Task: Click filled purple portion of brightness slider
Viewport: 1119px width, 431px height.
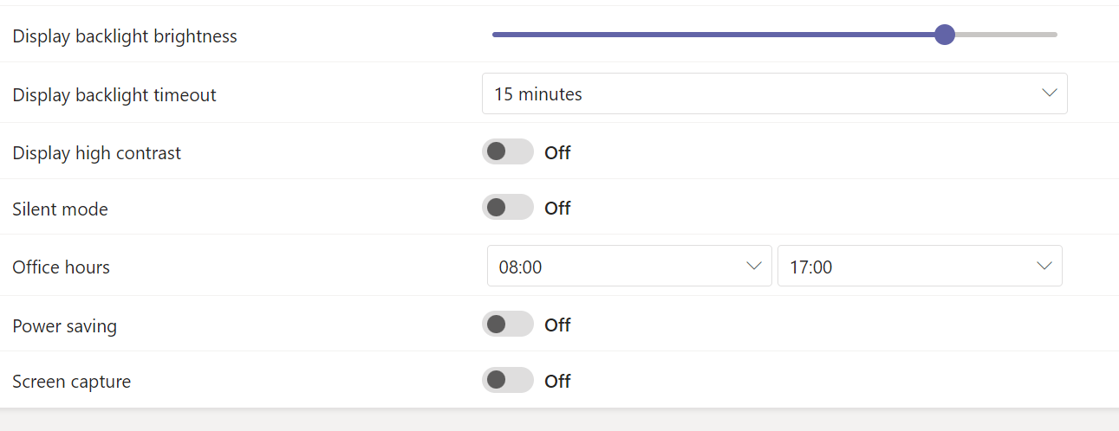Action: tap(711, 35)
